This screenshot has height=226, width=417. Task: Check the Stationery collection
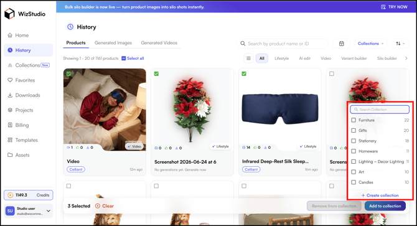[354, 141]
